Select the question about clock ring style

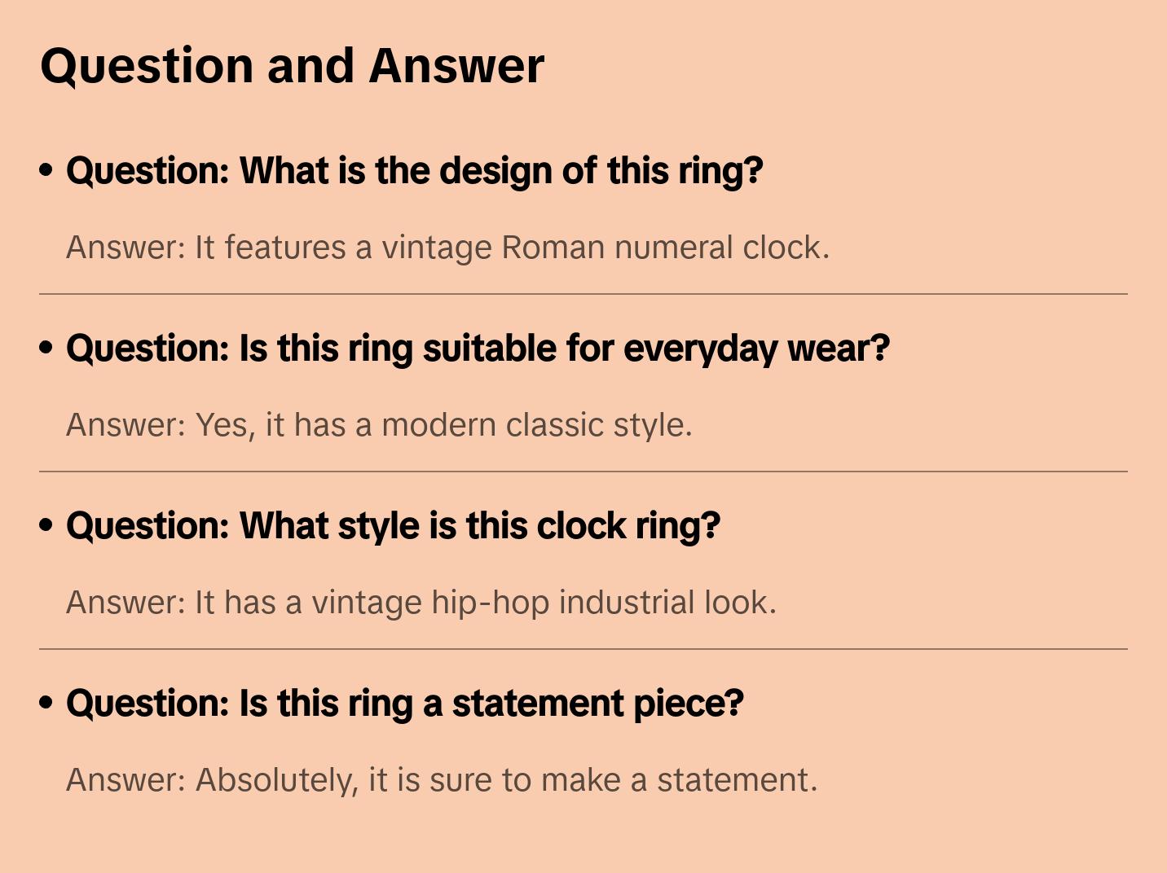pyautogui.click(x=393, y=526)
